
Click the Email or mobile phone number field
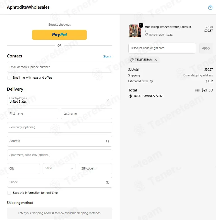click(59, 67)
